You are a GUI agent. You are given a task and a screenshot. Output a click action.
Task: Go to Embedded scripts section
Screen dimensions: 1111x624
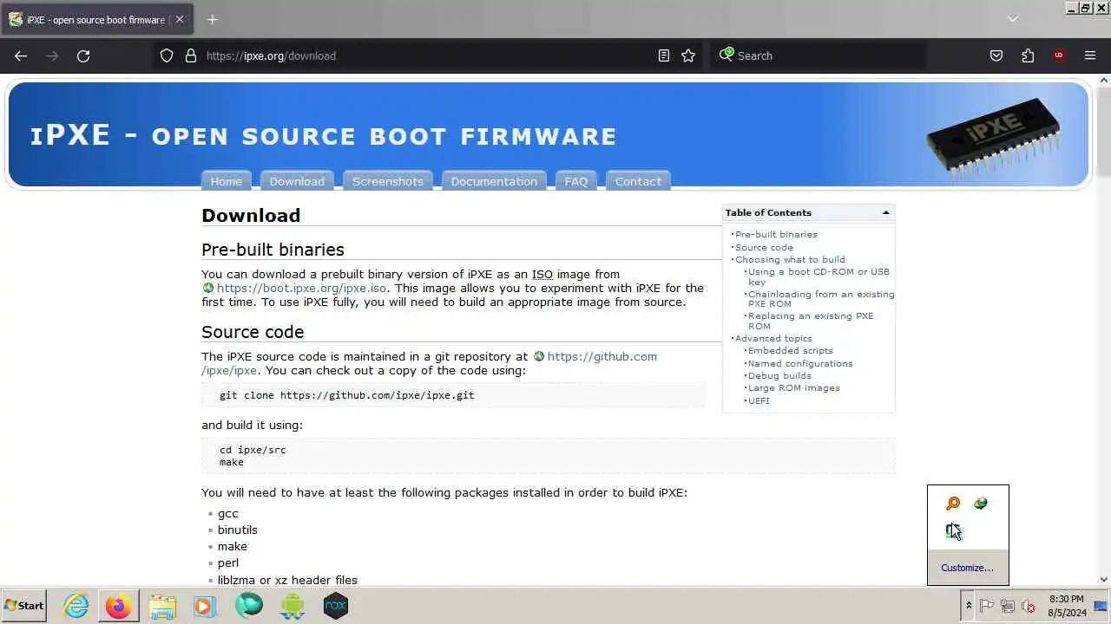(x=790, y=350)
